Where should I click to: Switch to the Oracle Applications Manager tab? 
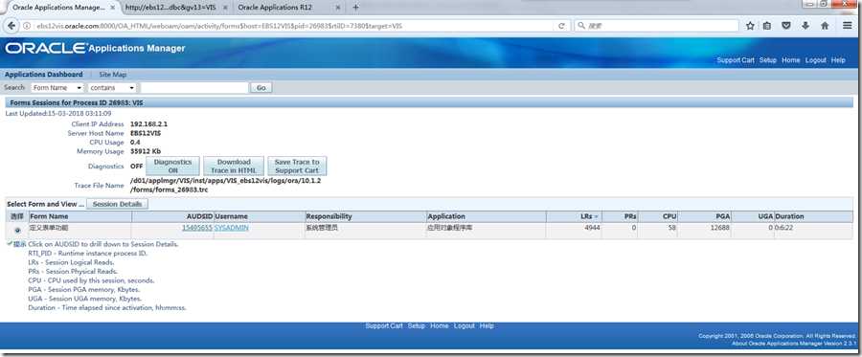tap(58, 8)
